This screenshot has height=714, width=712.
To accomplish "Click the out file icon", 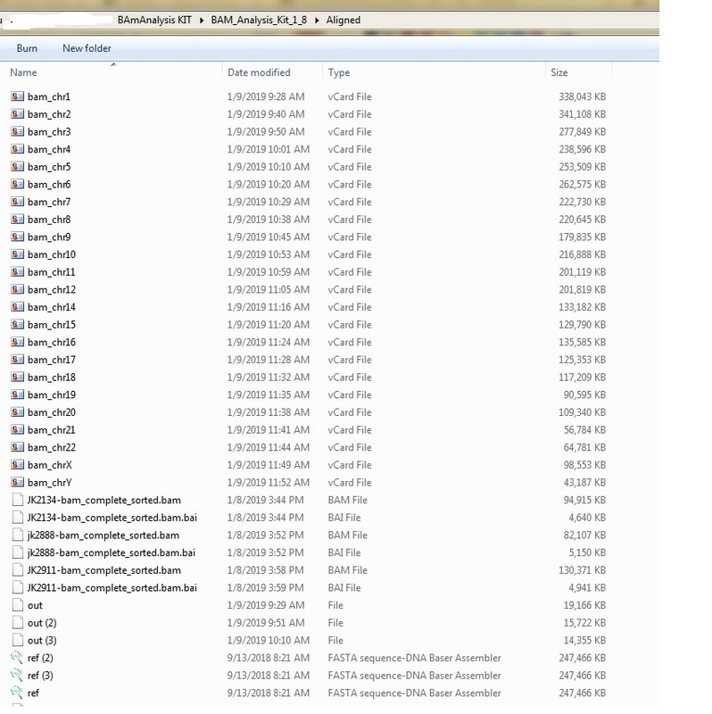I will click(x=17, y=605).
